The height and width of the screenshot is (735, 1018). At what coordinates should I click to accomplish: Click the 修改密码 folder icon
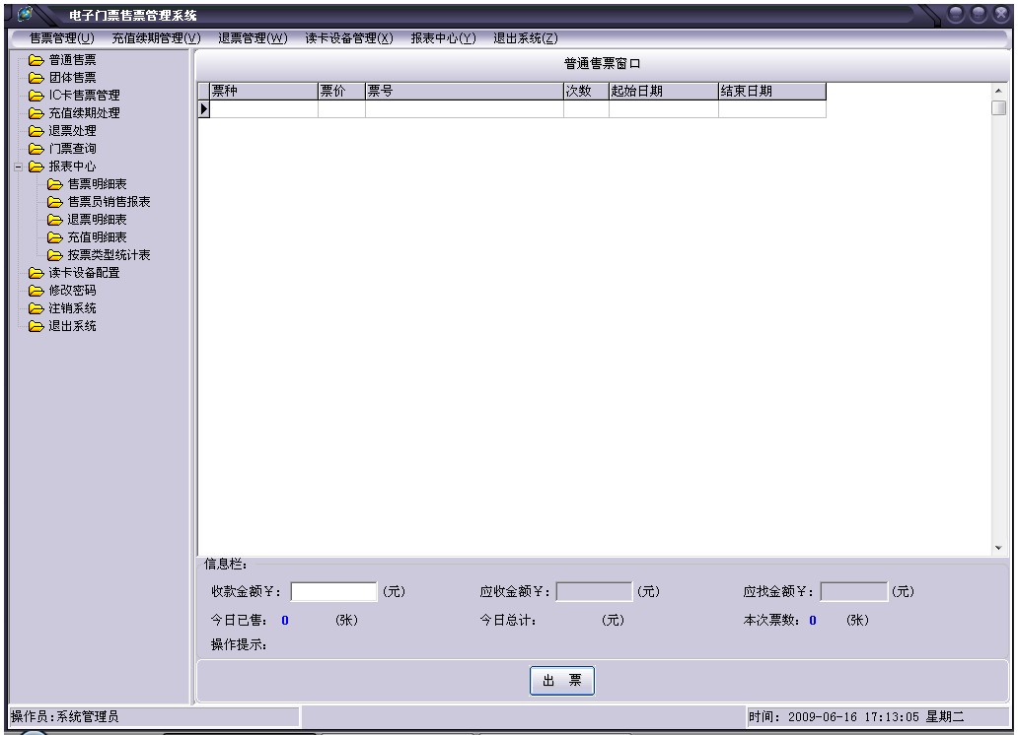point(36,291)
